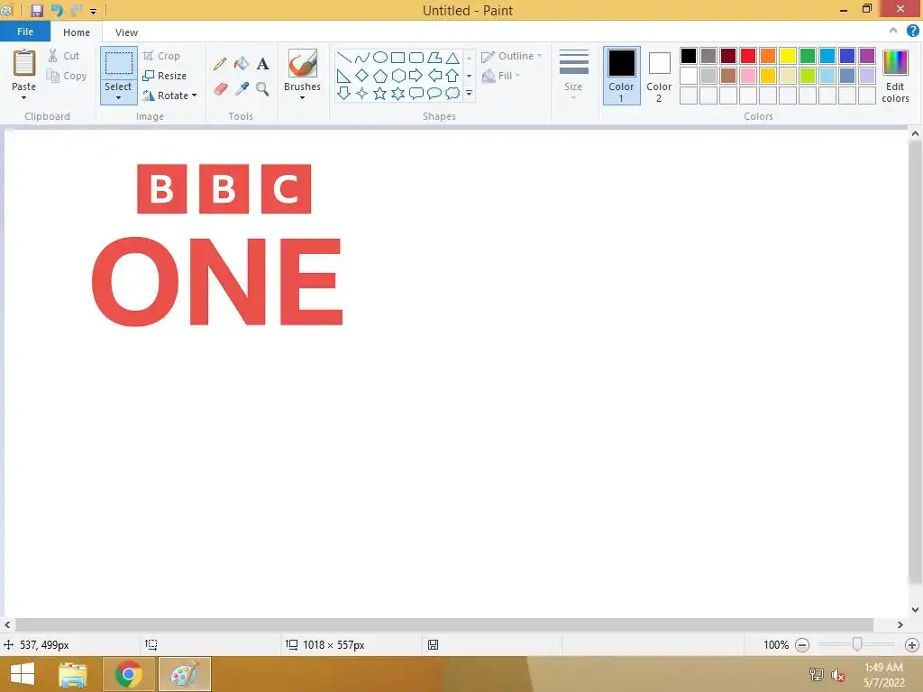
Task: Open File Explorer from the taskbar
Action: tap(73, 674)
